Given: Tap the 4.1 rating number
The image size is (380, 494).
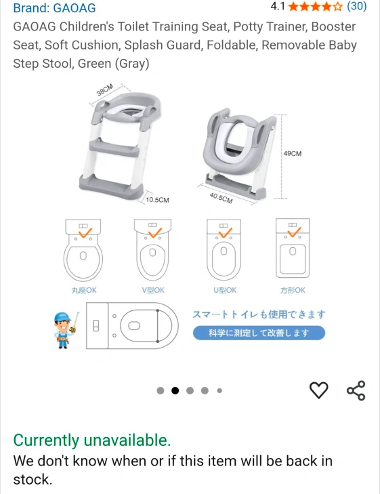Looking at the screenshot, I should pyautogui.click(x=278, y=6).
